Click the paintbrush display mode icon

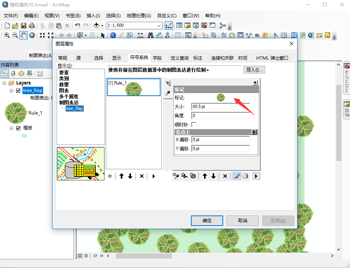point(237,176)
